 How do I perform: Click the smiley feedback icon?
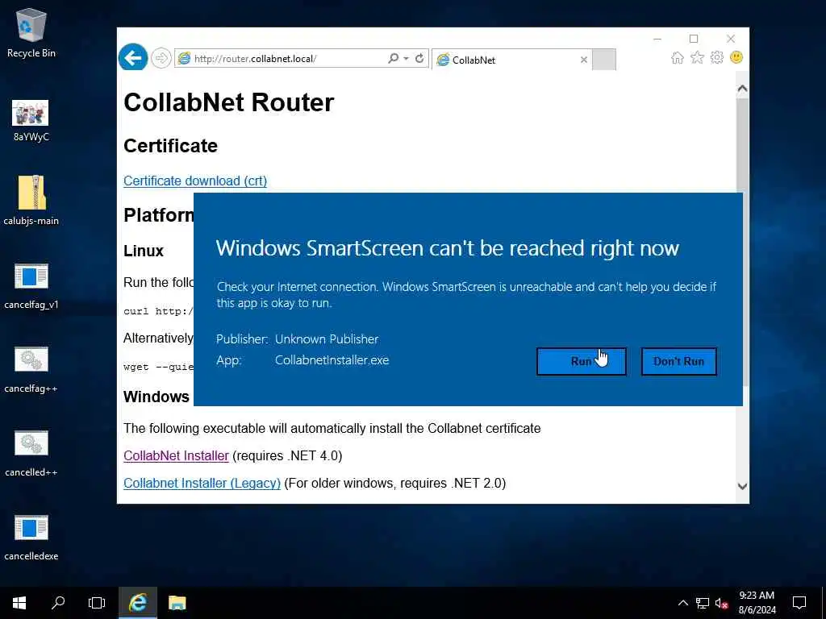click(x=736, y=57)
